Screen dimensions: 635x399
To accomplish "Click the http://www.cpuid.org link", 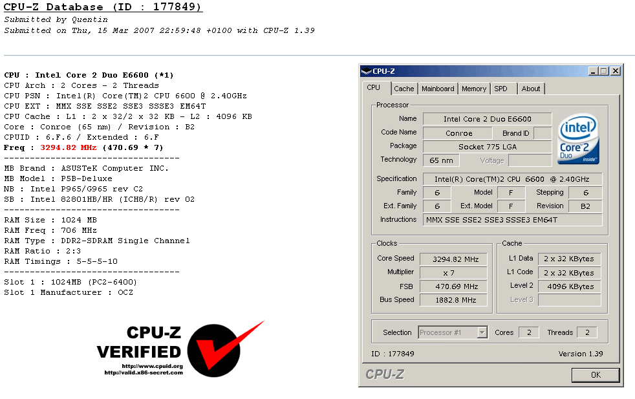I will point(152,366).
